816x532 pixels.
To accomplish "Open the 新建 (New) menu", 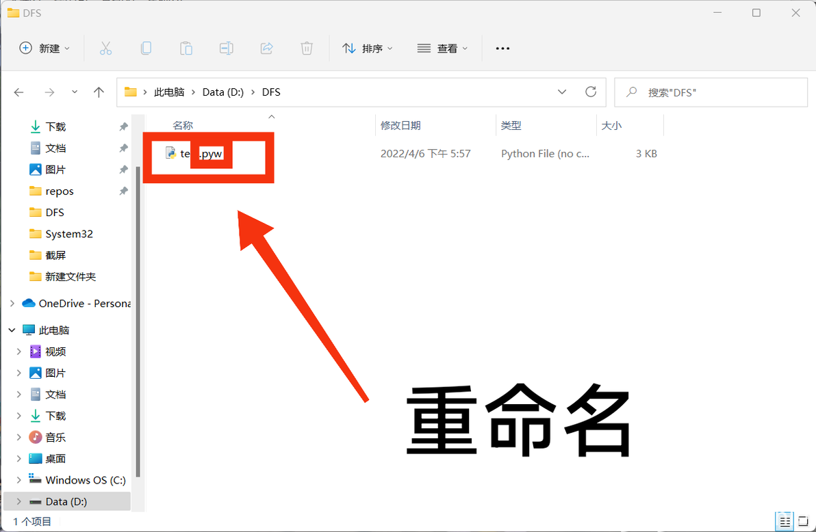I will [44, 49].
